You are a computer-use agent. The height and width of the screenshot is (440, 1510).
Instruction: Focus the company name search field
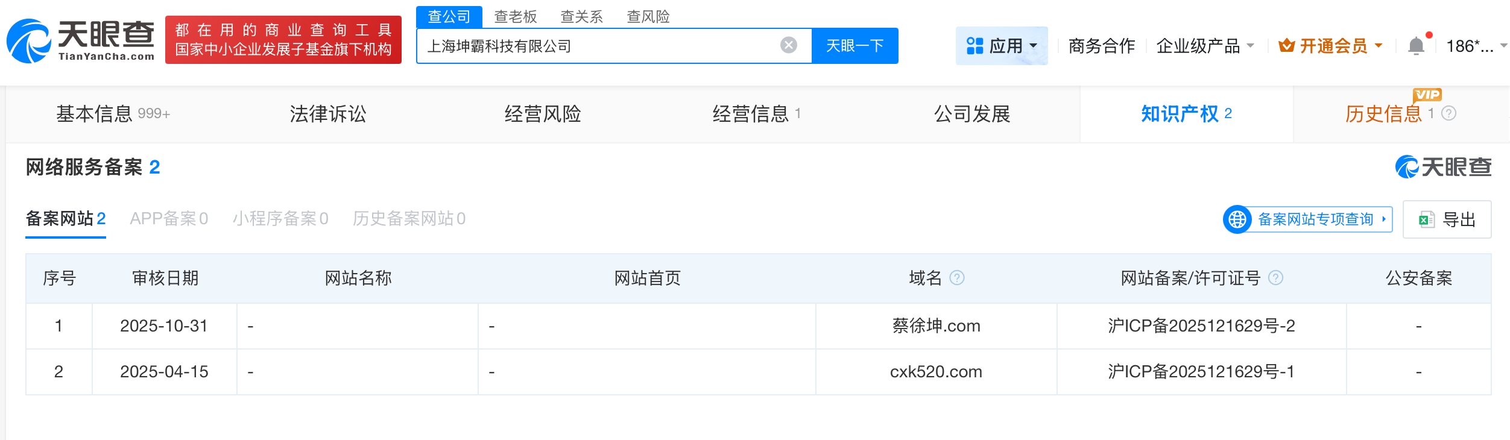(597, 46)
